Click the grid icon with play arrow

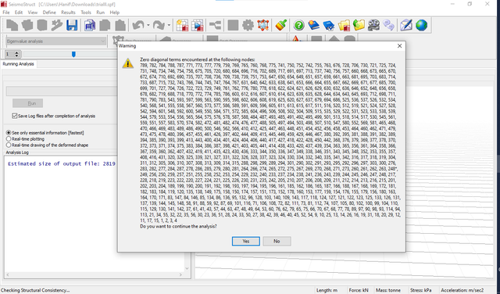(x=198, y=25)
